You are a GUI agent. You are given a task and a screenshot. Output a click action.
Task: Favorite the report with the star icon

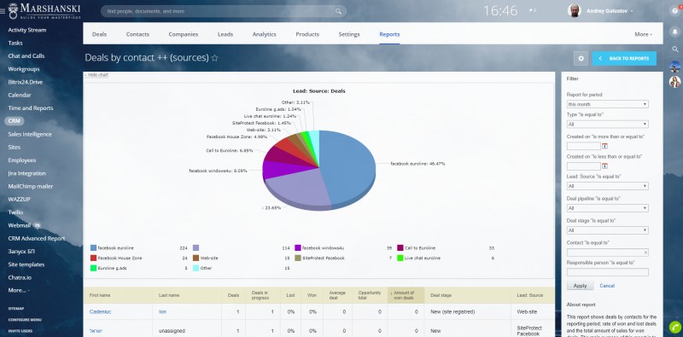coord(214,58)
